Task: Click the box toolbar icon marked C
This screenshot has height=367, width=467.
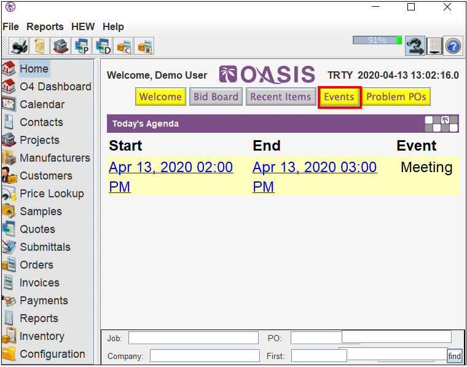Action: coord(124,46)
